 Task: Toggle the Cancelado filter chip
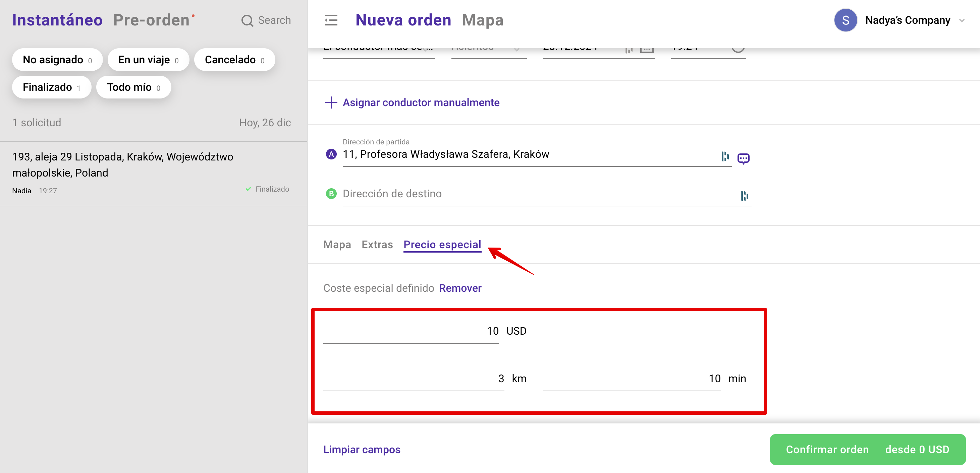[234, 60]
